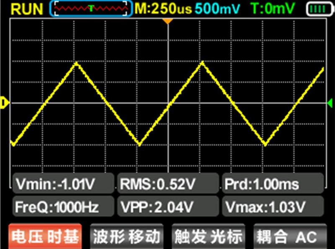Select the 电压 时基 tab
This screenshot has height=249, width=335.
click(x=45, y=237)
